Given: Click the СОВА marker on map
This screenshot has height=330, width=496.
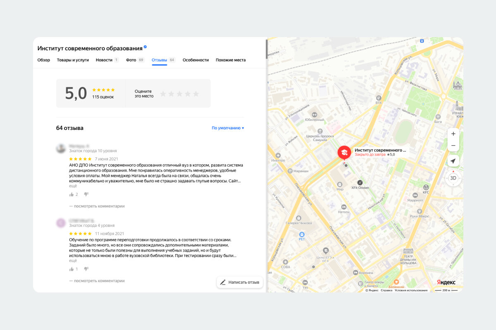Looking at the screenshot, I should [x=285, y=262].
